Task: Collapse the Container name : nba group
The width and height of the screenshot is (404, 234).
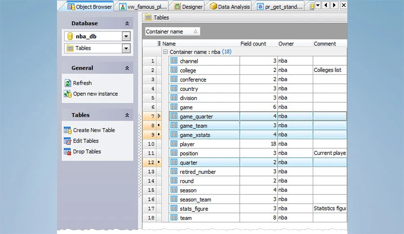Action: coord(165,52)
